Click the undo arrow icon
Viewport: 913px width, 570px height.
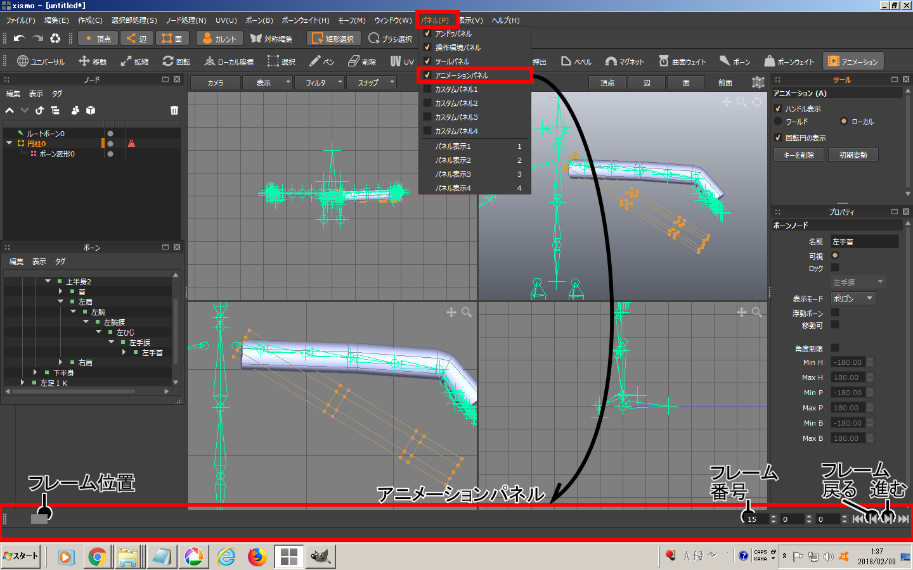[19, 39]
